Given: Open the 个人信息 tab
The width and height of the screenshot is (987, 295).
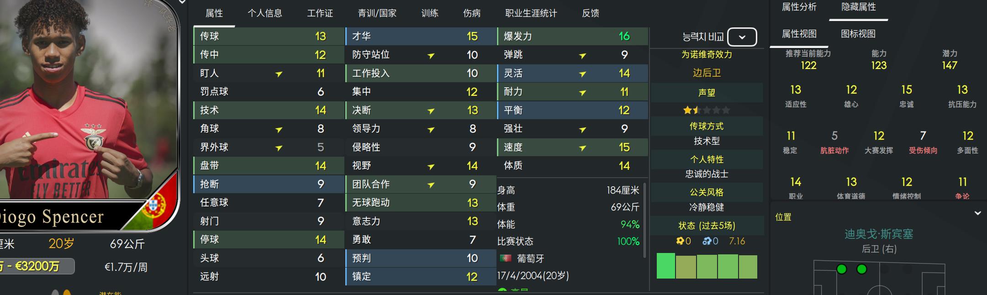Looking at the screenshot, I should coord(264,13).
